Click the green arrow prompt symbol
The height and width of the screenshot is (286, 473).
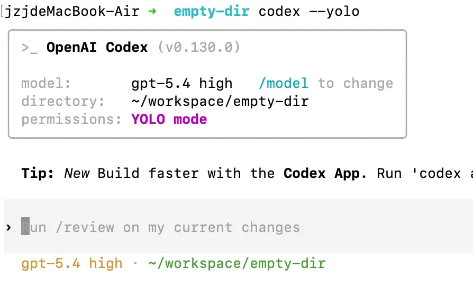152,12
